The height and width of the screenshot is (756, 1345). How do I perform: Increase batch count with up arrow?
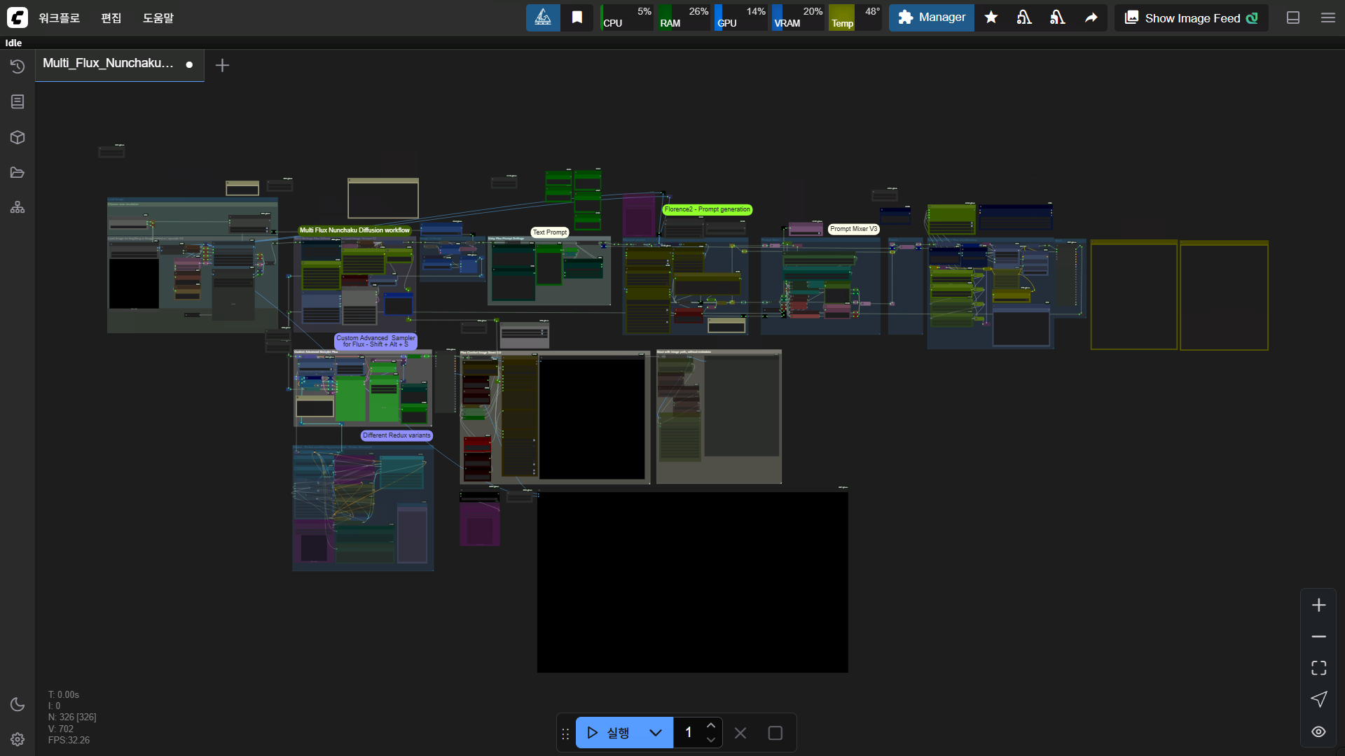point(711,726)
